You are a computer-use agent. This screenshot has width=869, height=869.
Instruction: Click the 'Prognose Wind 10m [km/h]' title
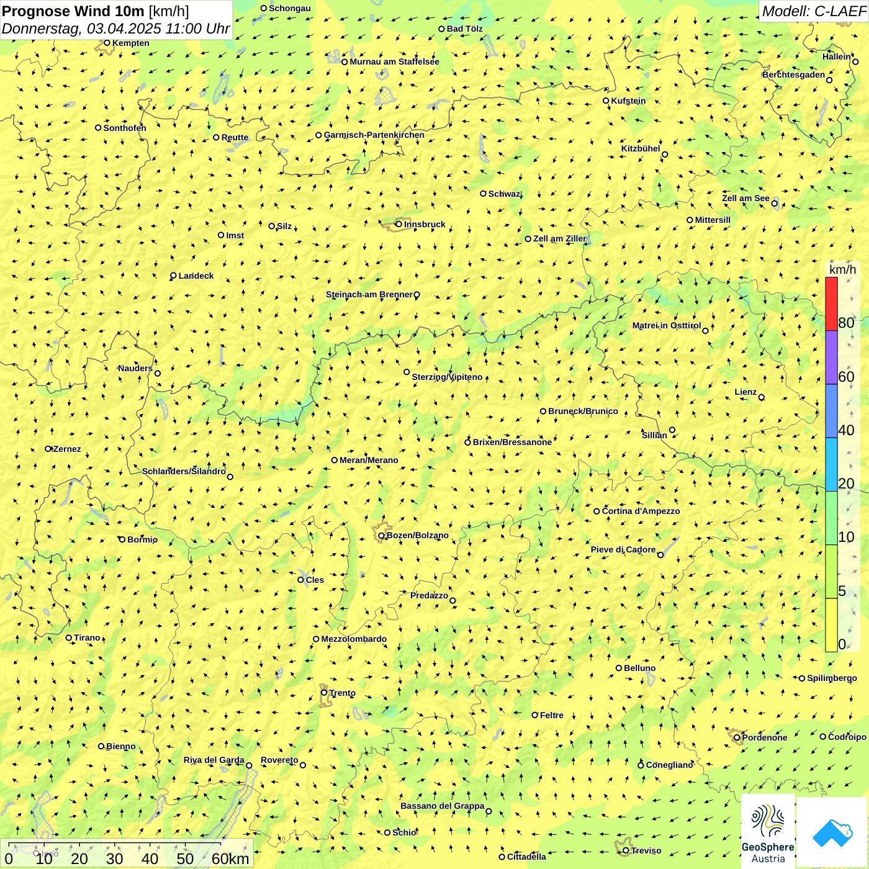tap(96, 11)
